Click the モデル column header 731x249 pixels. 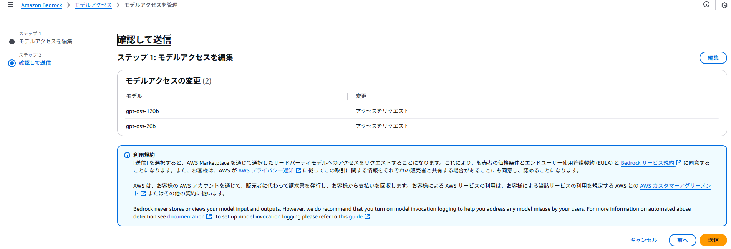134,96
